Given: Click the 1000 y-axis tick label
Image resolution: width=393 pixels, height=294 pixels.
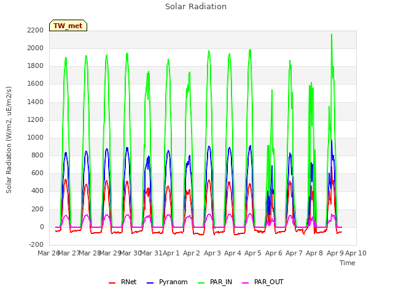Looking at the screenshot, I should (x=36, y=137).
